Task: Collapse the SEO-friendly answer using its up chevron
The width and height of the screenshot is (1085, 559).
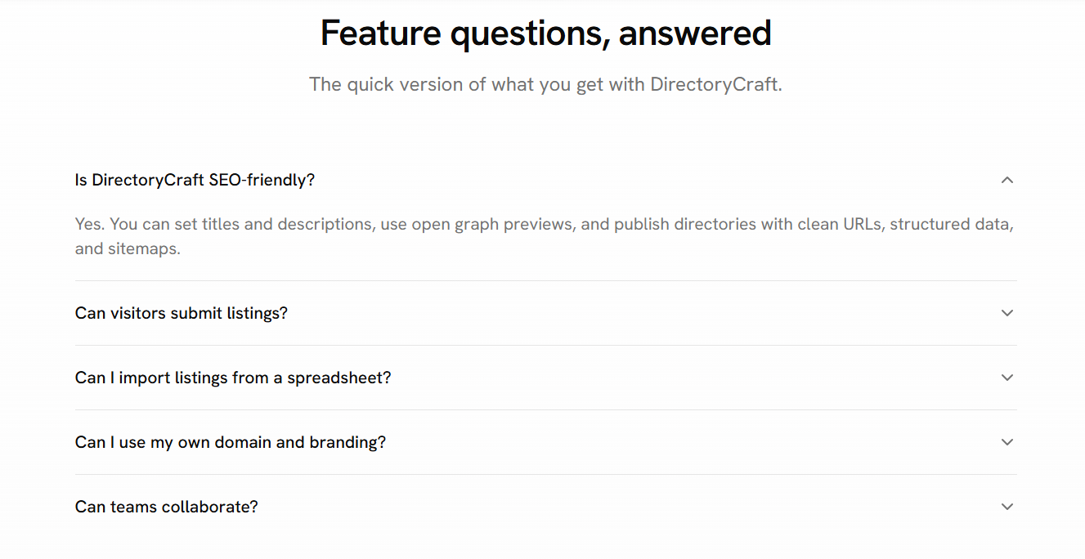Action: point(1007,180)
